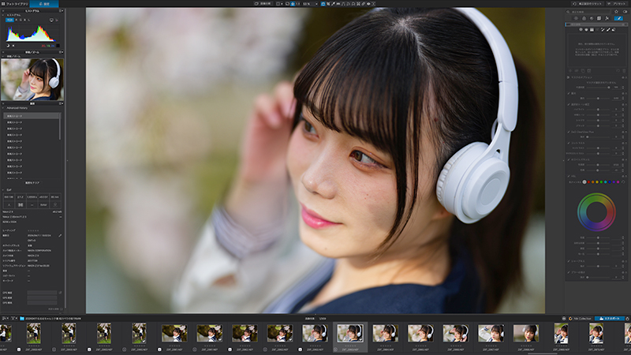Select the Crop tool in top toolbar

point(328,4)
